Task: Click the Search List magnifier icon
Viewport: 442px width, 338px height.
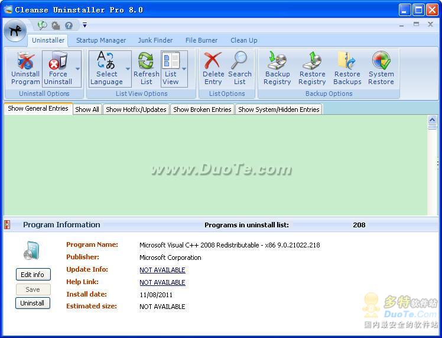Action: [239, 60]
